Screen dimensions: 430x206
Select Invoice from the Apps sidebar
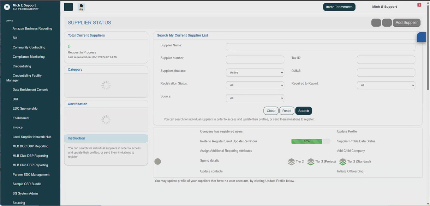[x=17, y=127]
